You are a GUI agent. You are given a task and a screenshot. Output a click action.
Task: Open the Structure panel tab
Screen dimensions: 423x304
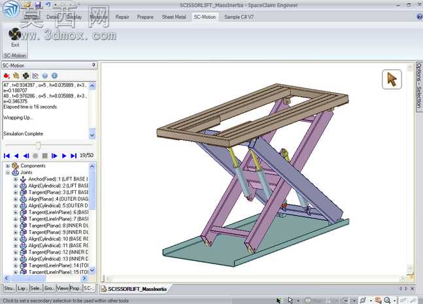9,288
